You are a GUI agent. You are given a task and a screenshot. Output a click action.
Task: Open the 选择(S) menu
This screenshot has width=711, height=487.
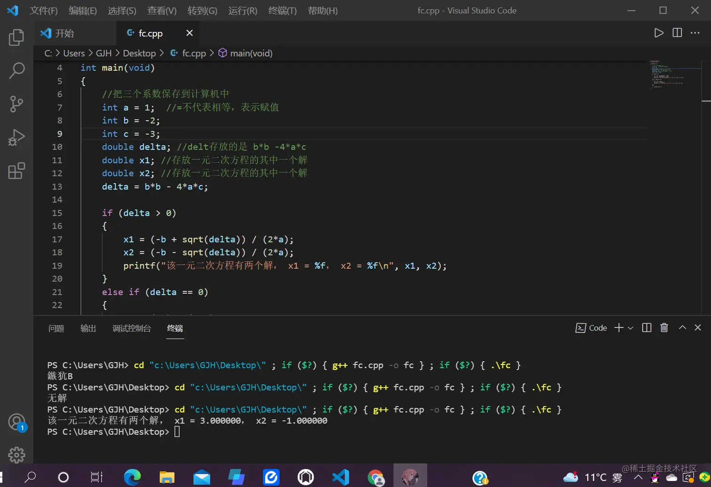[122, 10]
